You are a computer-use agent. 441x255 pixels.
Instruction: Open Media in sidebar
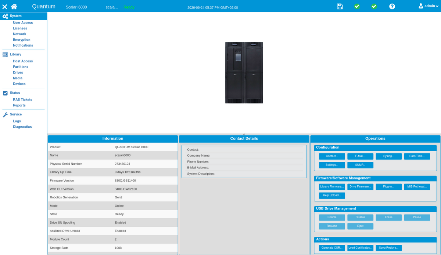[18, 78]
